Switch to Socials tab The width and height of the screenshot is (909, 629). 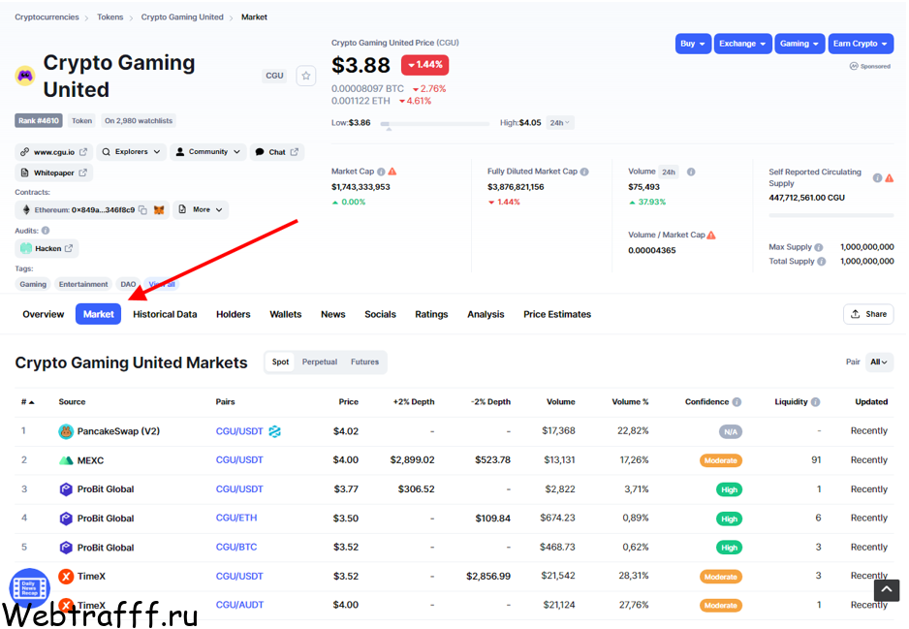pyautogui.click(x=380, y=314)
